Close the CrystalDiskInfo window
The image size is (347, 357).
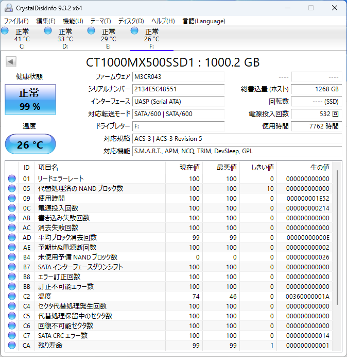(335, 8)
